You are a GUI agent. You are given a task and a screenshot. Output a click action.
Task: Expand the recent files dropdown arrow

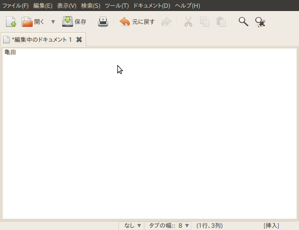[x=53, y=22]
